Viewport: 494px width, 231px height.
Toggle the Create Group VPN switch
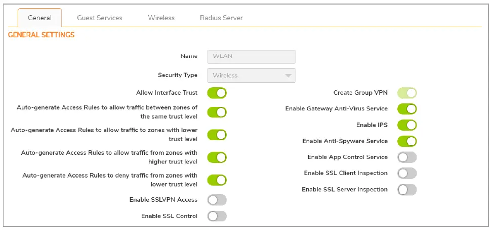pos(407,93)
